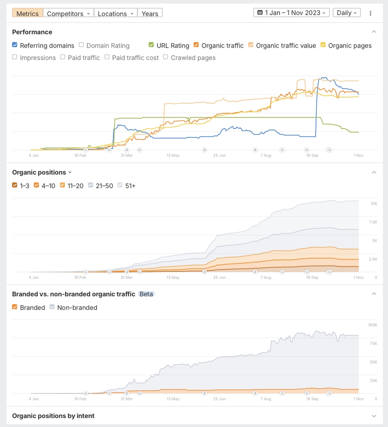388x427 pixels.
Task: Click the calendar icon in date range
Action: tap(260, 13)
